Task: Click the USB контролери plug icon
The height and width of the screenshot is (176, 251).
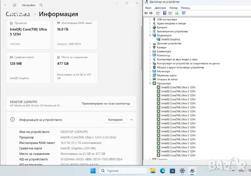Action: (x=154, y=19)
